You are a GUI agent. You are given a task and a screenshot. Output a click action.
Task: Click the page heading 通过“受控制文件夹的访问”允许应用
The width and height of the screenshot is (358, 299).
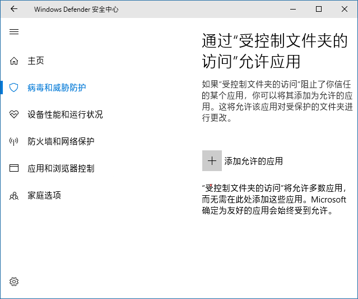(x=275, y=51)
